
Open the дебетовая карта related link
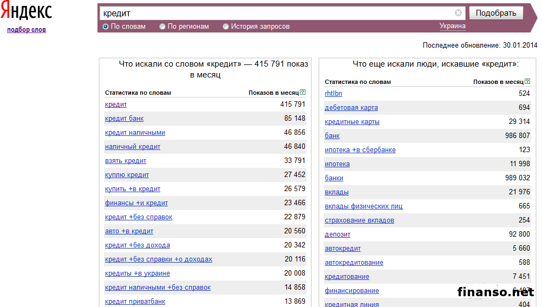(351, 108)
